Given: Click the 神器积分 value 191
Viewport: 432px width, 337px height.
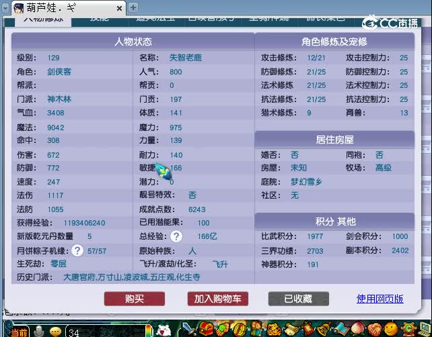Looking at the screenshot, I should pos(313,264).
